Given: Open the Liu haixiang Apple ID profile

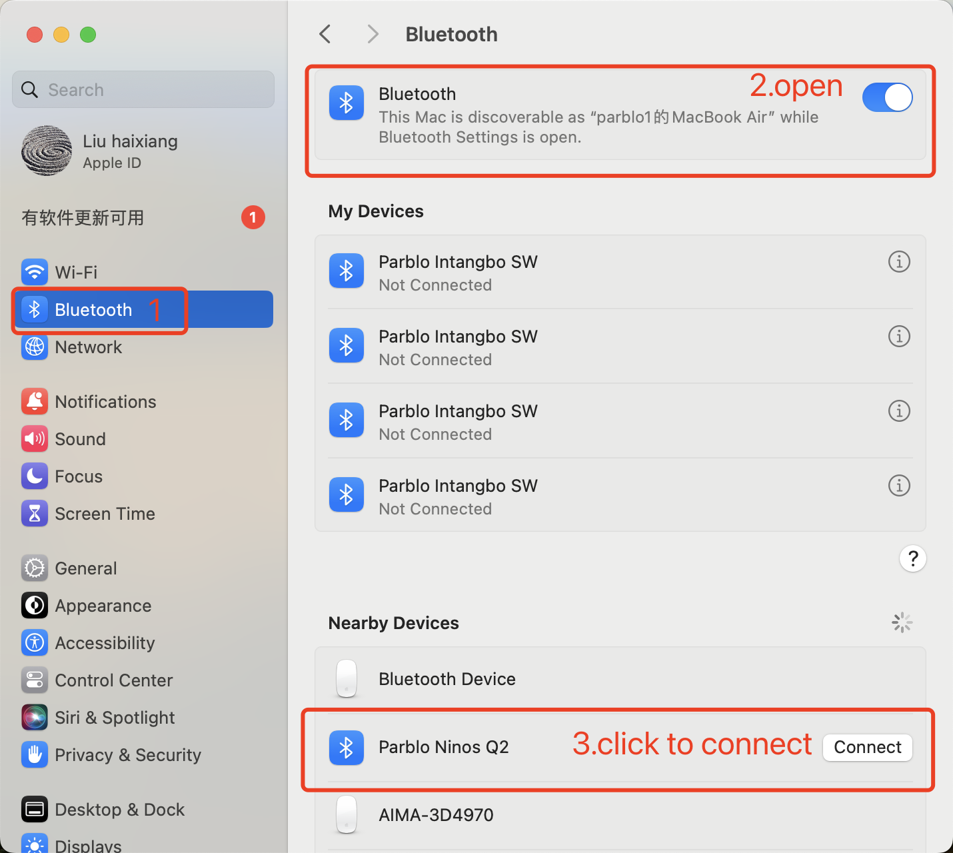Looking at the screenshot, I should tap(100, 151).
